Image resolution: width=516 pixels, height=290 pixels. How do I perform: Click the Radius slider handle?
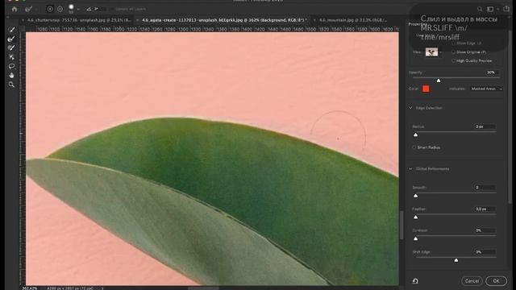(416, 135)
